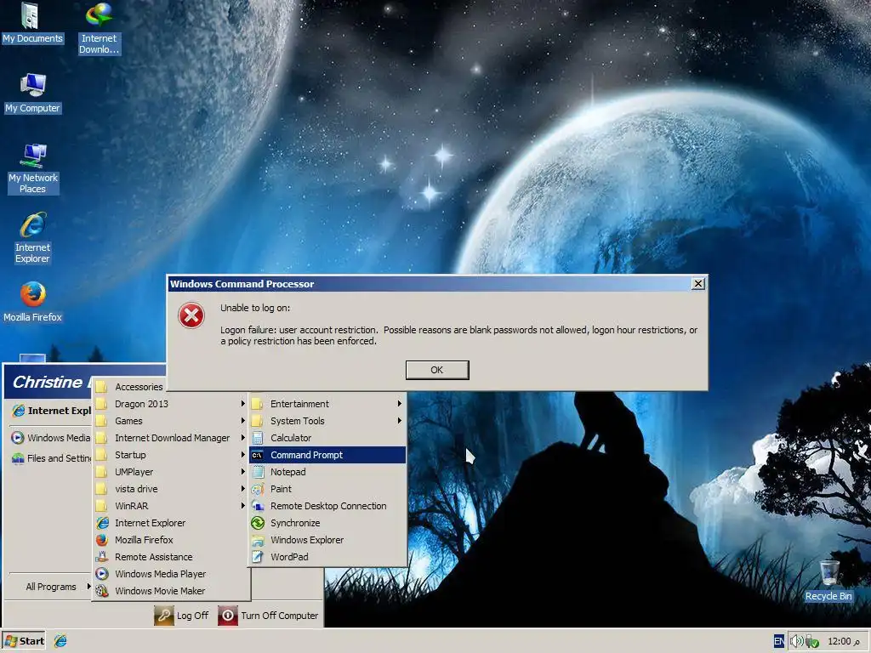The width and height of the screenshot is (871, 653).
Task: Expand Internet Download Manager submenu arrow
Action: point(242,438)
